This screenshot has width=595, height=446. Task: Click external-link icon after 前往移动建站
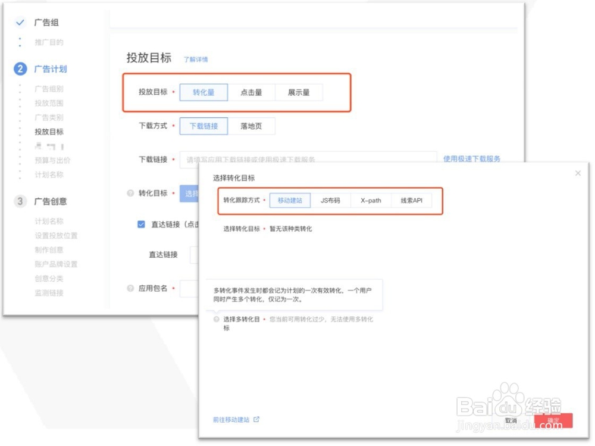[257, 419]
